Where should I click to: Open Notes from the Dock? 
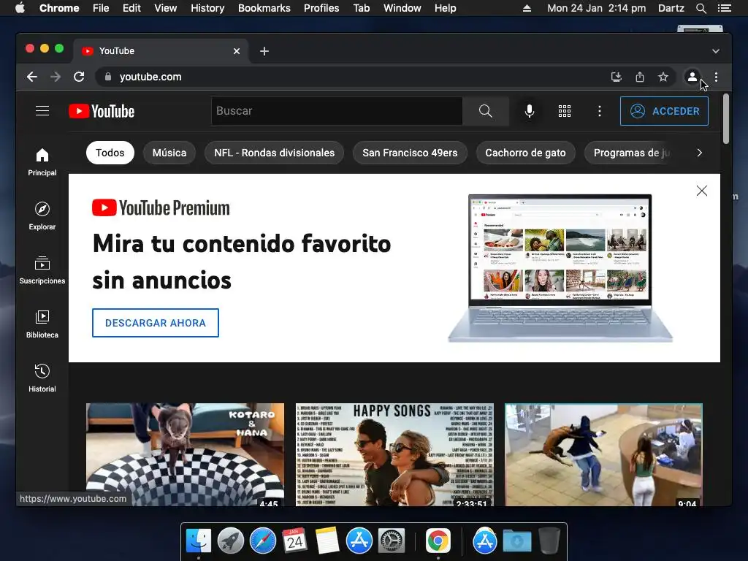327,541
